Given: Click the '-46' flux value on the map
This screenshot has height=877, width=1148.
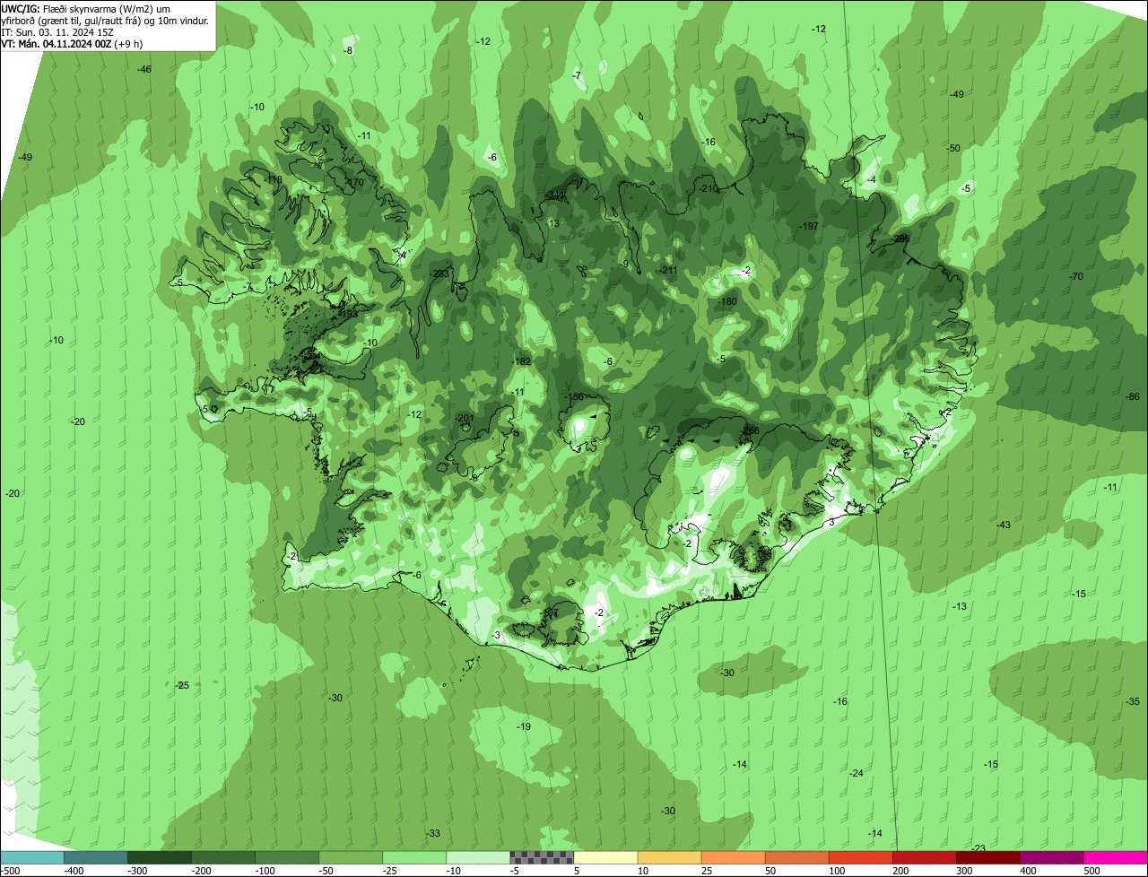Looking at the screenshot, I should click(x=144, y=69).
